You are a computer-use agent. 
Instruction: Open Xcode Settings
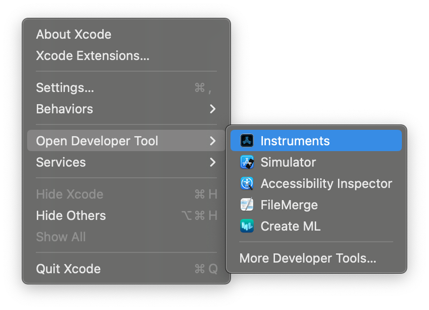[65, 87]
